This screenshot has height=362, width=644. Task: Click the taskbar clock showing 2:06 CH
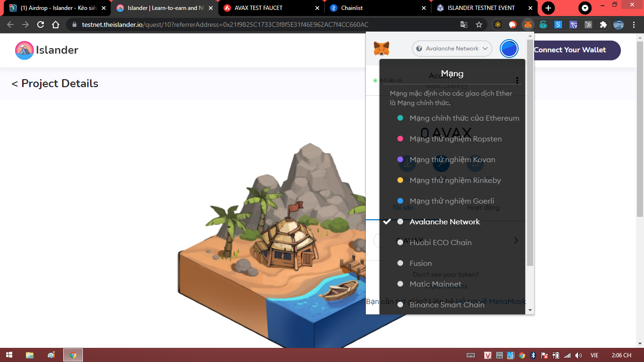pos(621,355)
